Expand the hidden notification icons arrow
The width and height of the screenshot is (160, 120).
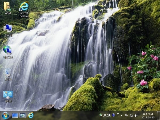click(122, 115)
